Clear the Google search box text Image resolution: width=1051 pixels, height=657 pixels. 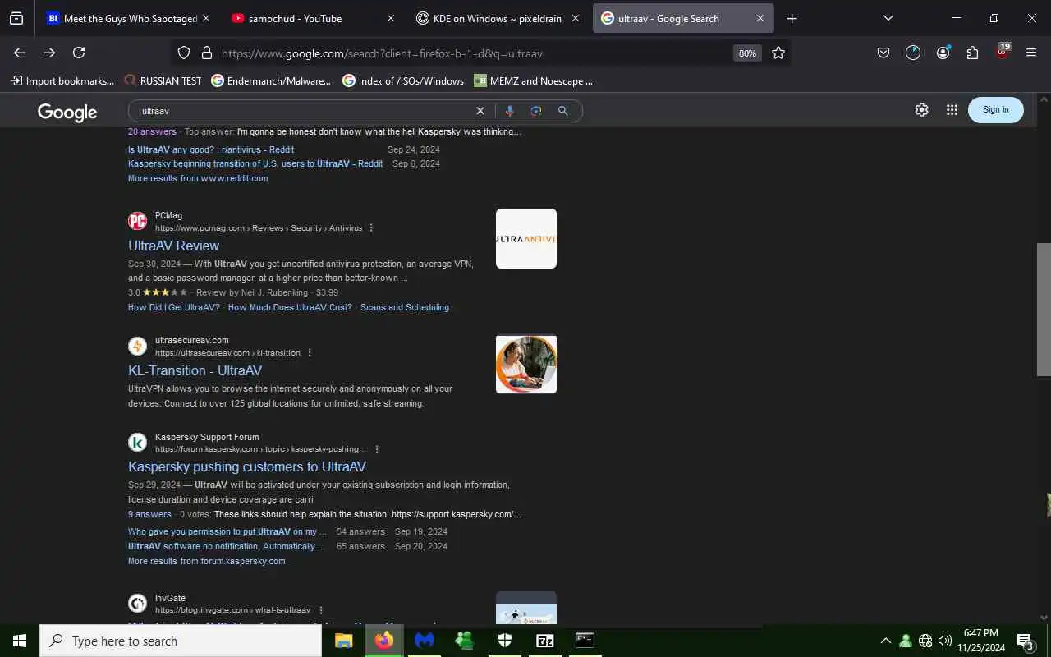480,111
